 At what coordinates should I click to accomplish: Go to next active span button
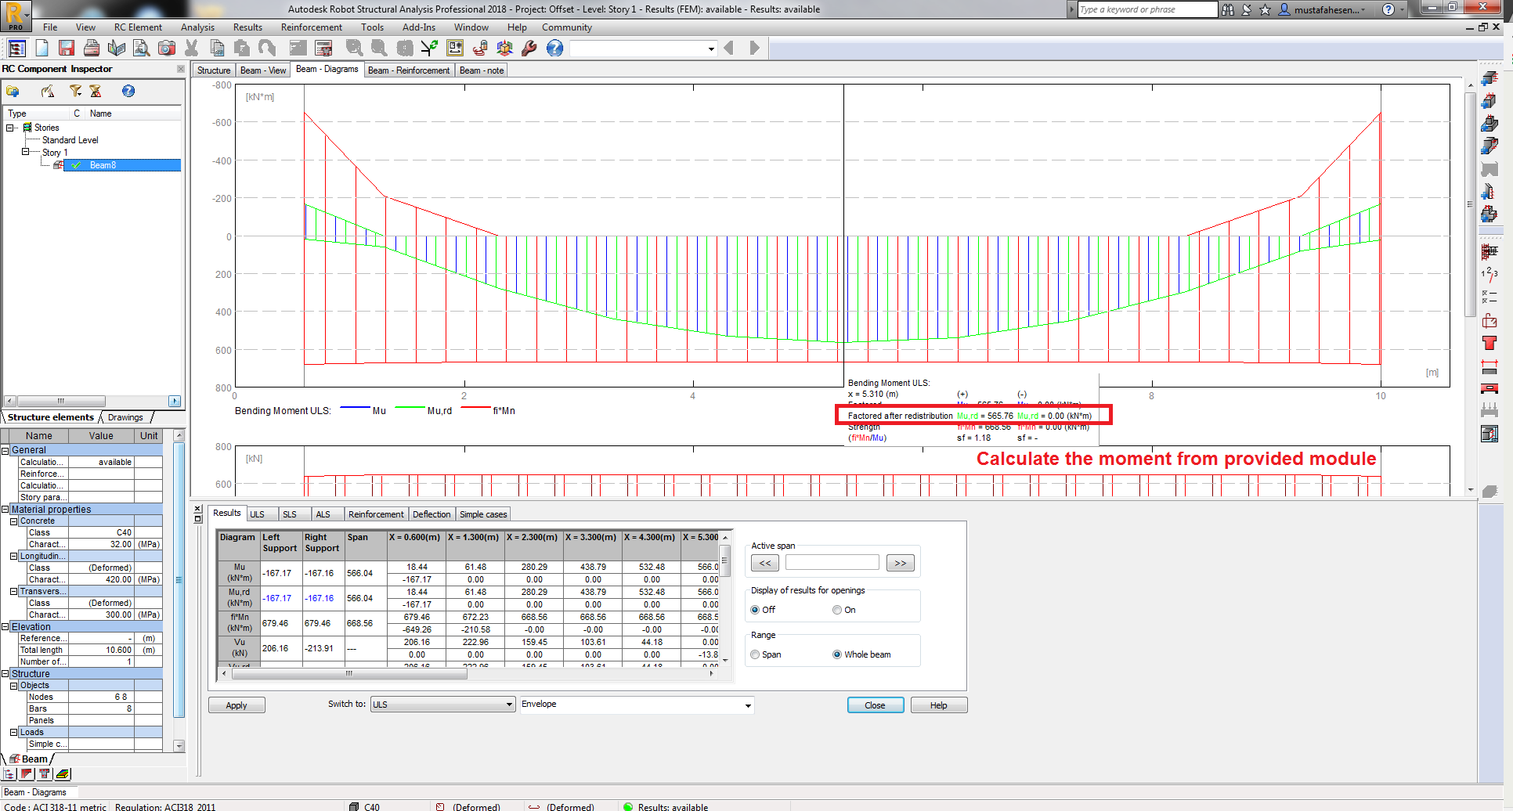click(x=901, y=563)
